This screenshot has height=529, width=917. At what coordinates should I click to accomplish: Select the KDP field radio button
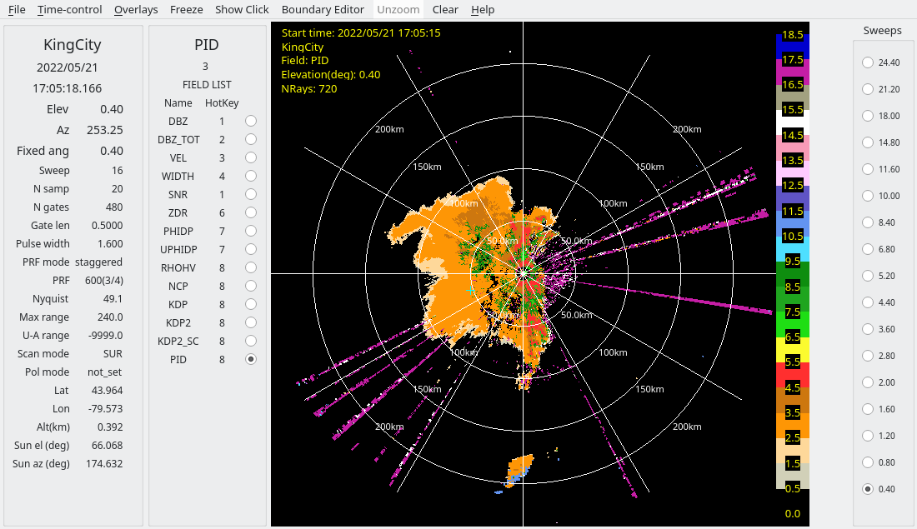tap(251, 305)
